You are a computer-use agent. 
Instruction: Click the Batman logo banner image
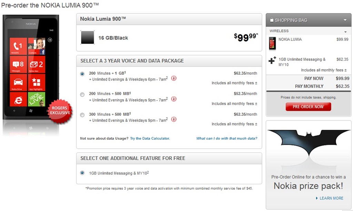tap(308, 146)
